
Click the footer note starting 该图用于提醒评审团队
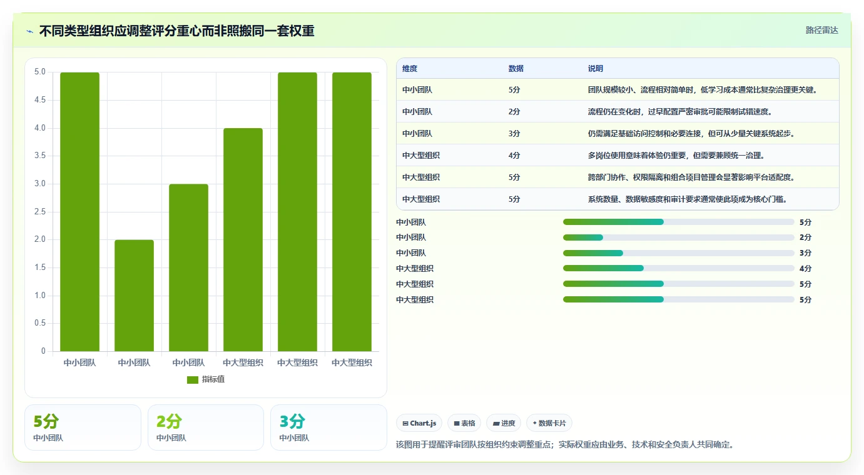pyautogui.click(x=565, y=445)
